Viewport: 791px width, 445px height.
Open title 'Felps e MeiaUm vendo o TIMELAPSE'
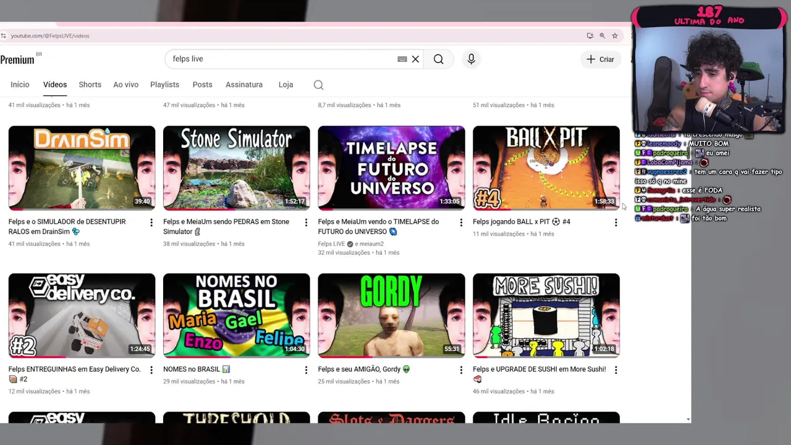[x=378, y=226]
